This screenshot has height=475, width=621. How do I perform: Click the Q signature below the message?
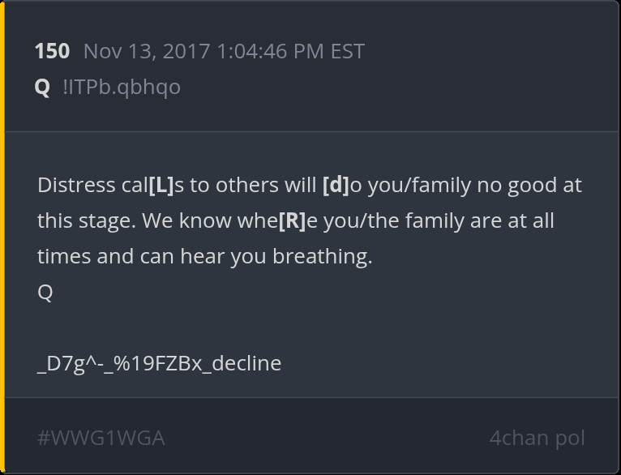click(x=45, y=292)
